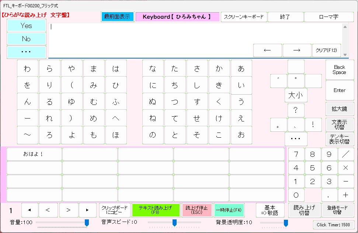Switch to ローマ字 input mode
Image resolution: width=358 pixels, height=233 pixels.
(x=329, y=17)
